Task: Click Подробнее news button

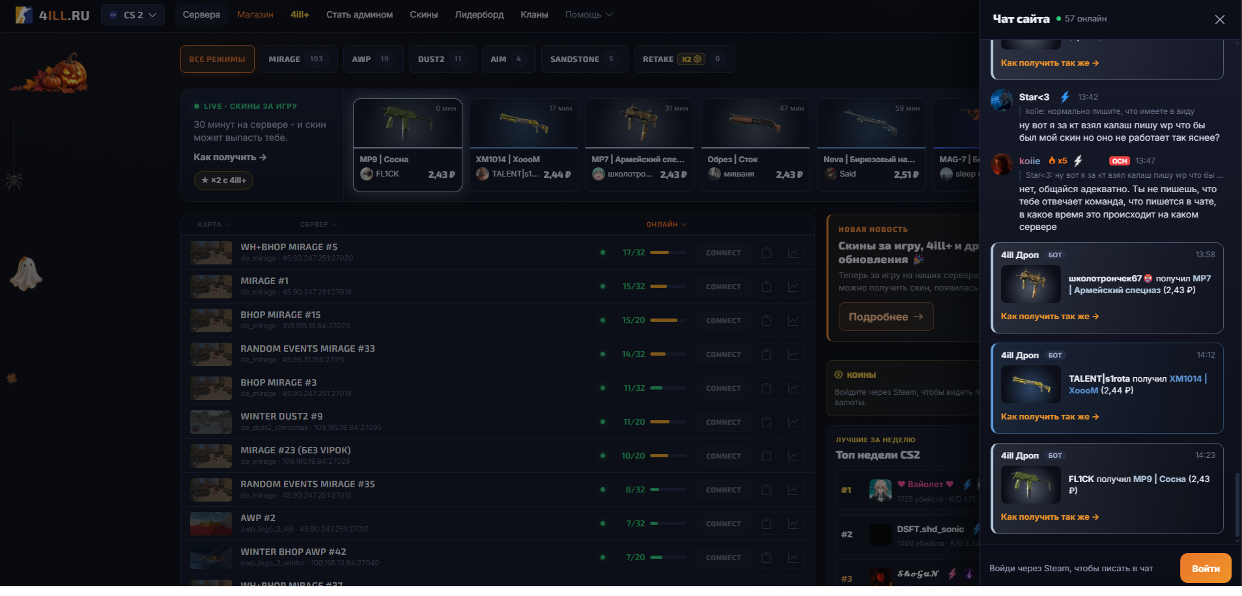Action: (886, 317)
